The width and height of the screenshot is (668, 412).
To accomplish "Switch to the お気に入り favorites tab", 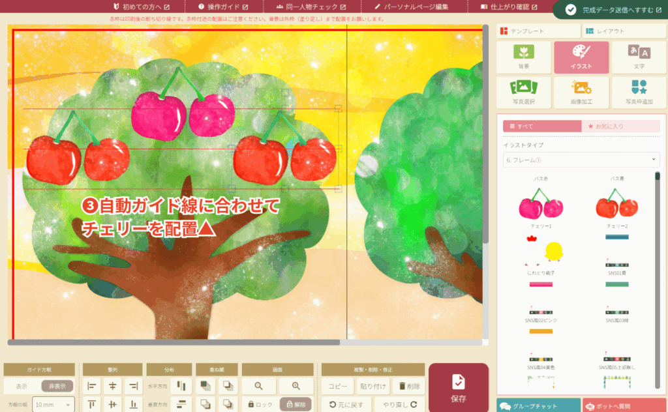I will click(620, 126).
